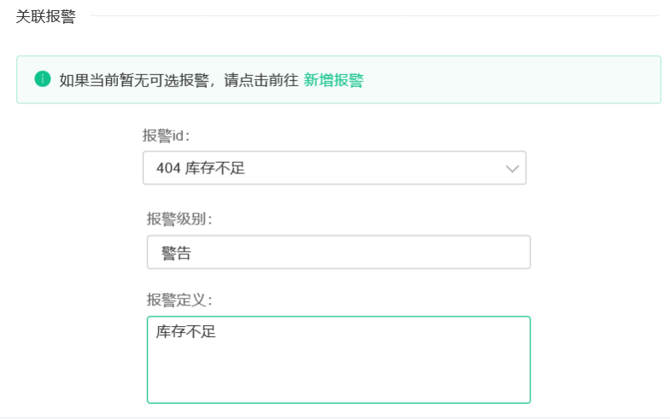
Task: Focus the 报警定义 textarea with green border
Action: (338, 360)
